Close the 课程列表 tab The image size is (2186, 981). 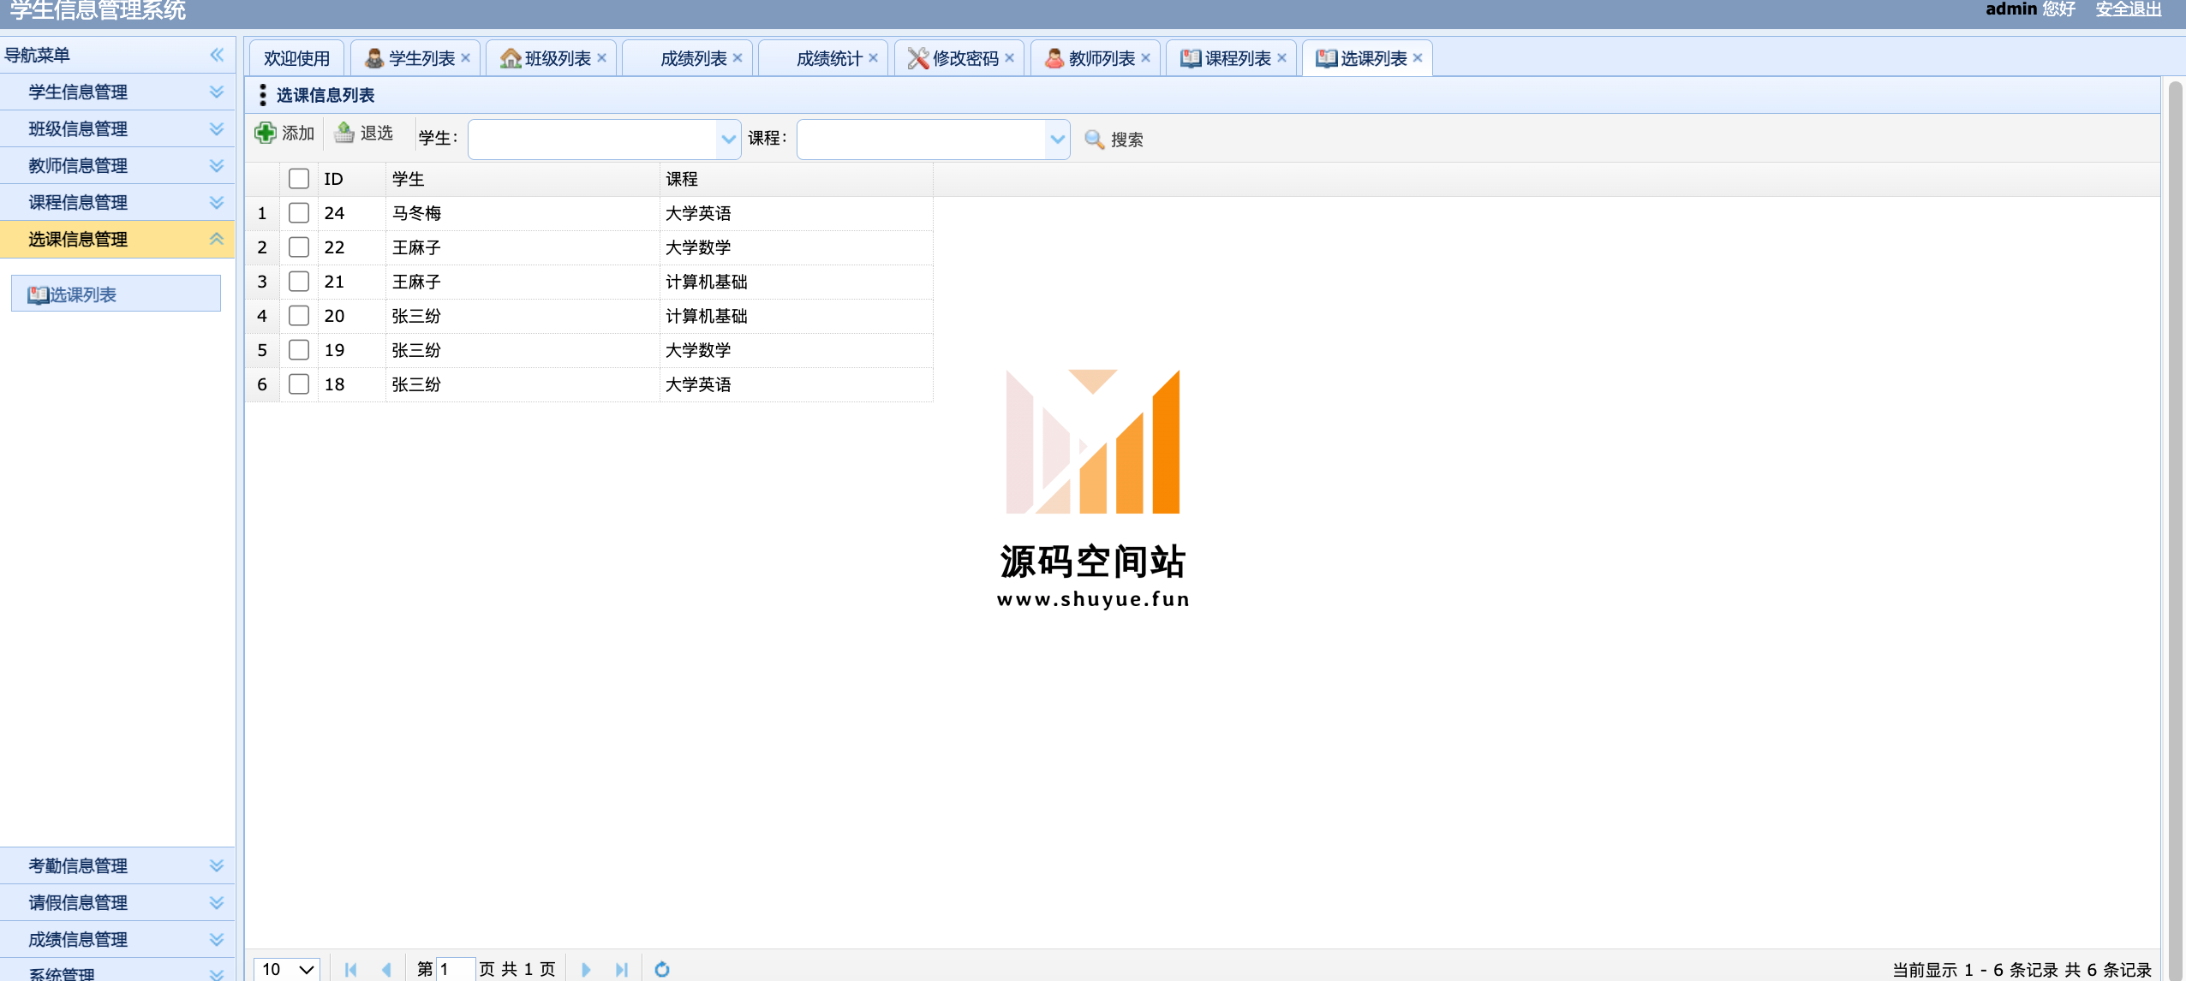click(1282, 57)
